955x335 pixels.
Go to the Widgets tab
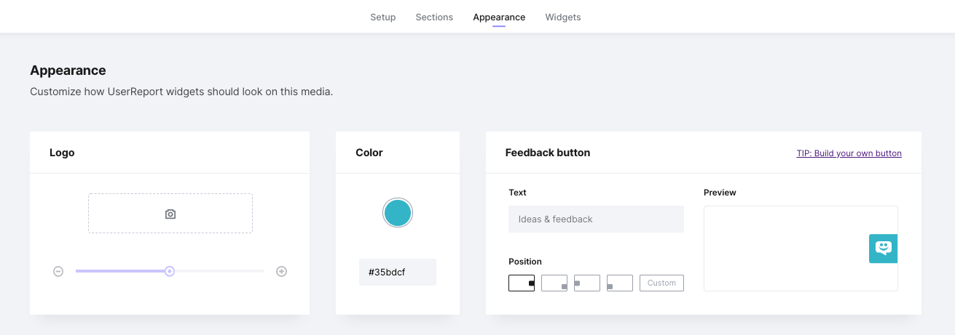click(563, 17)
